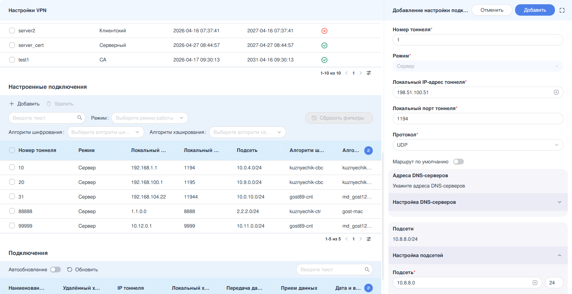Open the Протокол UDP dropdown
572x294 pixels.
(x=478, y=145)
